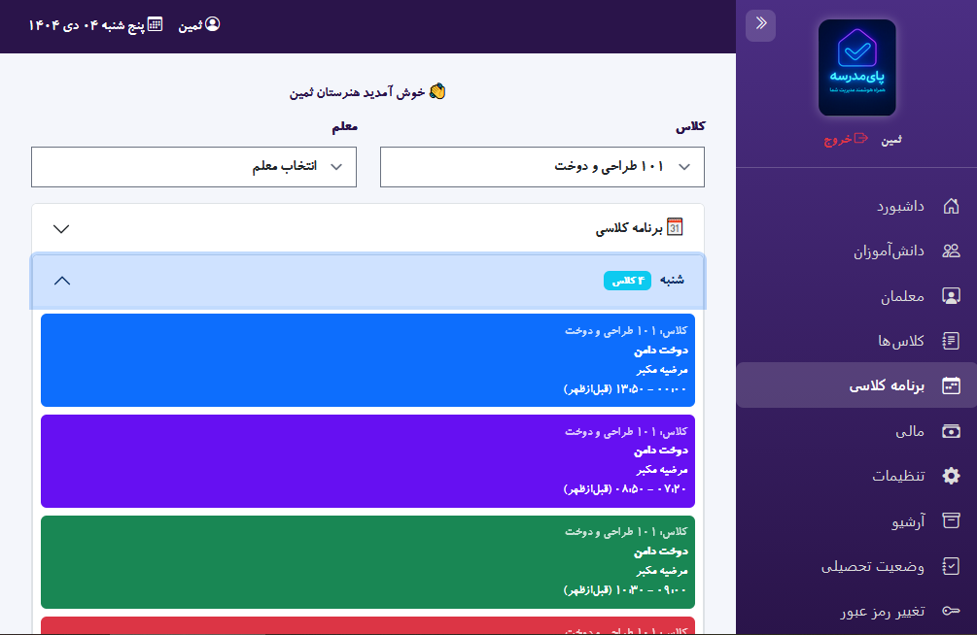Screen dimensions: 977x635
Task: Collapse the شنبه day section
Action: [62, 280]
